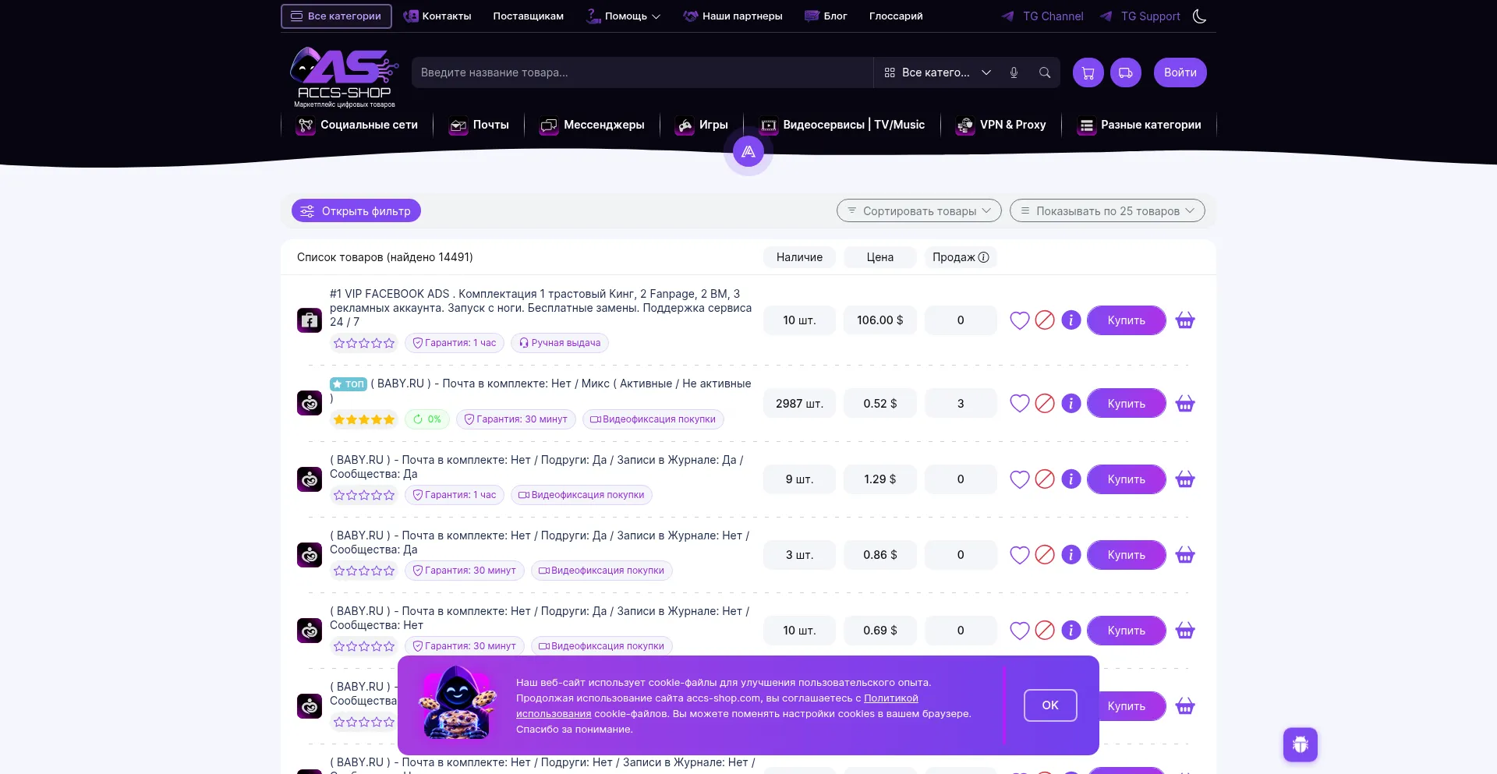Click the block icon for the 1.29 $ item

1045,479
